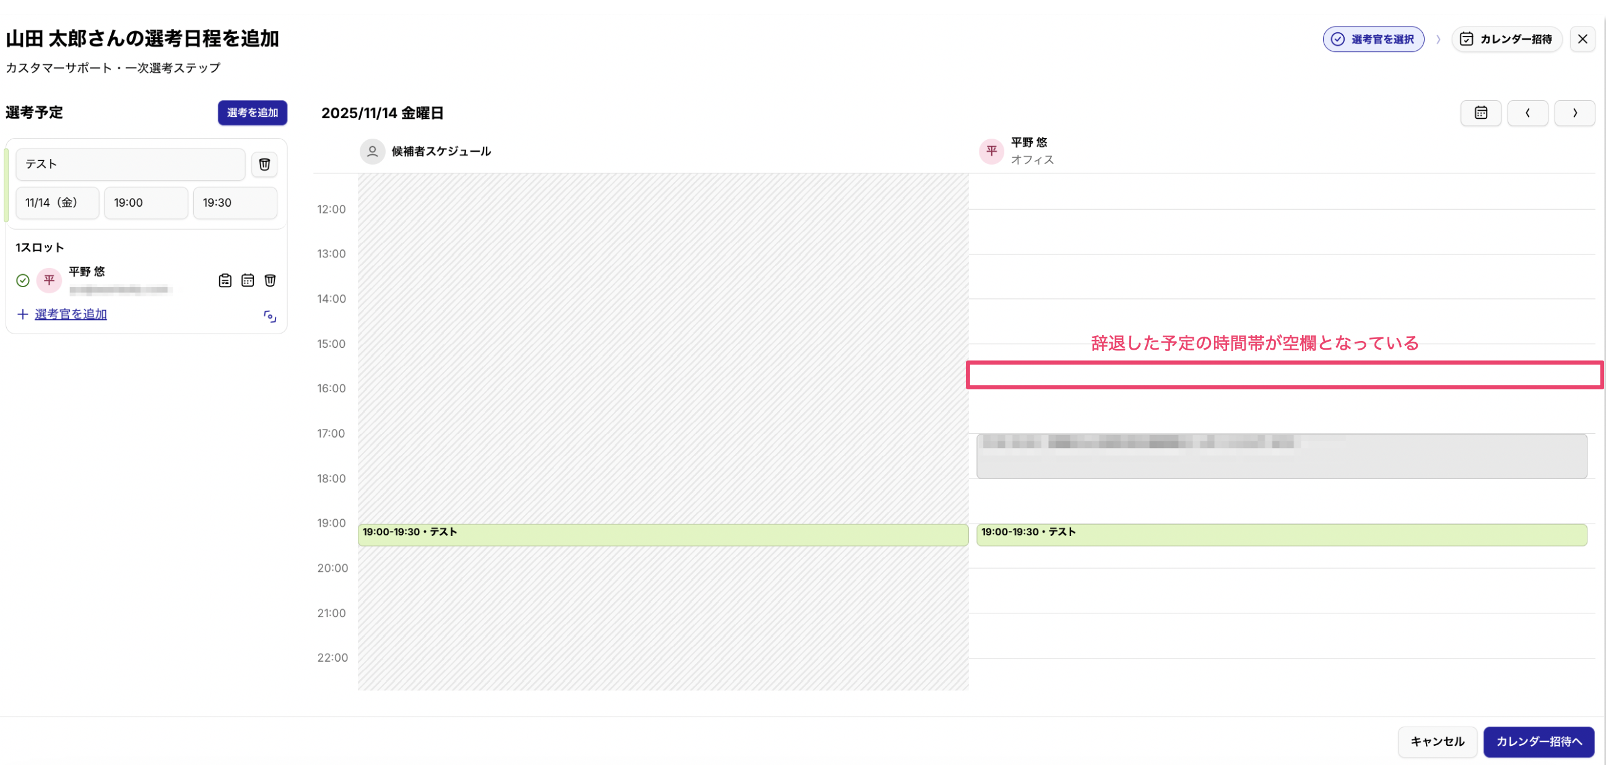Open the 19:00 start time selector
1606x765 pixels.
(146, 202)
